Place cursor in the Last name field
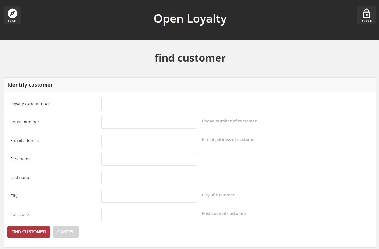The width and height of the screenshot is (379, 249). click(x=149, y=178)
